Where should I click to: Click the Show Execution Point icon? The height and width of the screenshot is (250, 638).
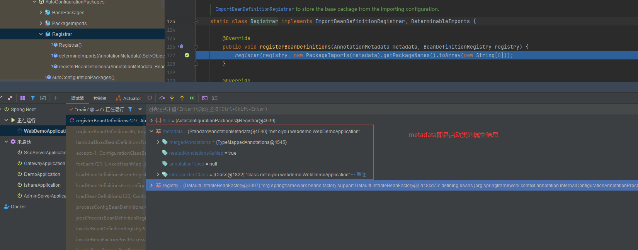(x=149, y=98)
